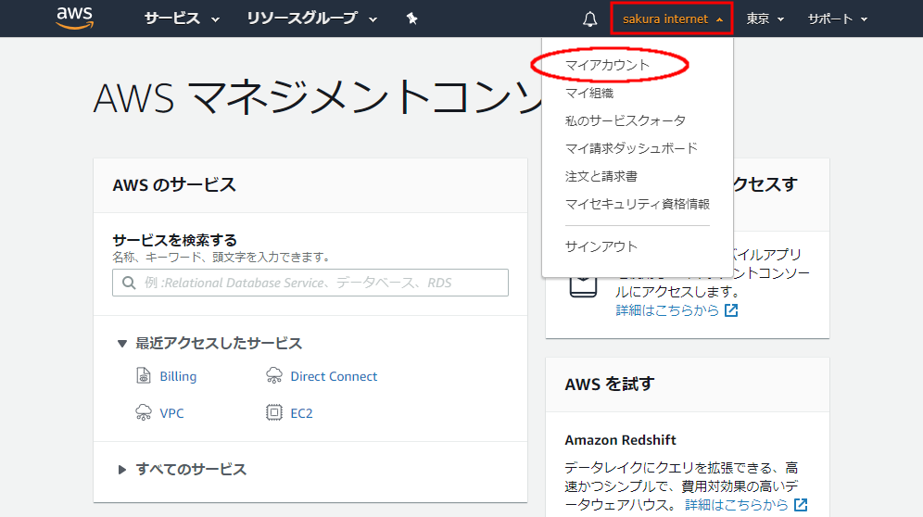Expand the すべてのサービス section
The width and height of the screenshot is (923, 517).
pos(121,470)
